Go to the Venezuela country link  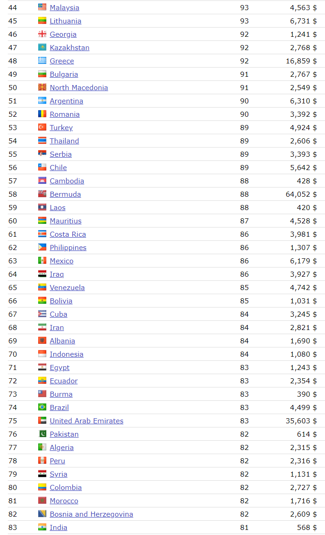(67, 288)
